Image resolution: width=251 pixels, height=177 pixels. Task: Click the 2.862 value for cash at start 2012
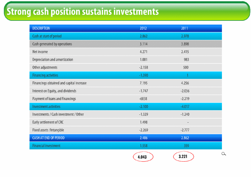144,36
